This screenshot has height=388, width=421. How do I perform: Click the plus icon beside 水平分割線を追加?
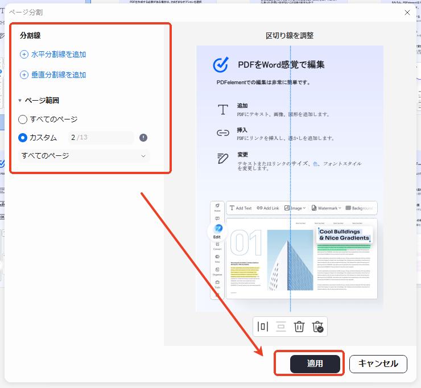pos(24,54)
